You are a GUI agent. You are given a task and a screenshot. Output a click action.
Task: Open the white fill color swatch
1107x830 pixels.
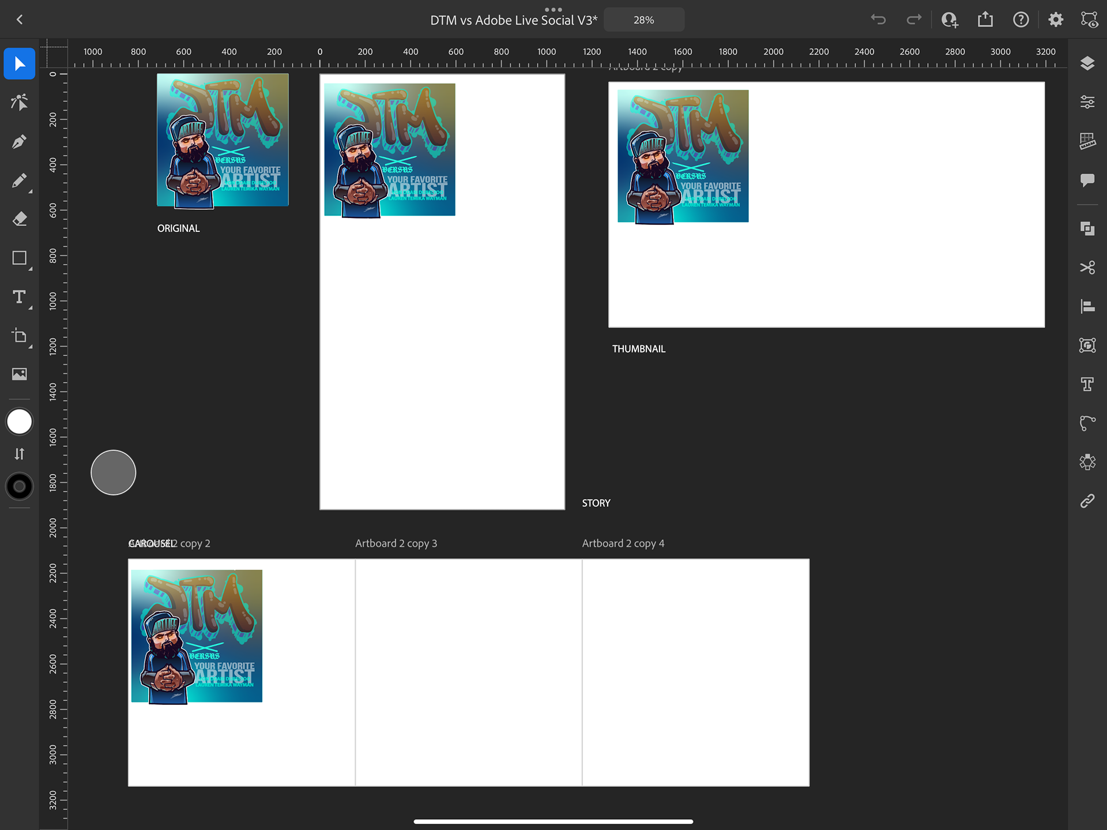click(20, 422)
